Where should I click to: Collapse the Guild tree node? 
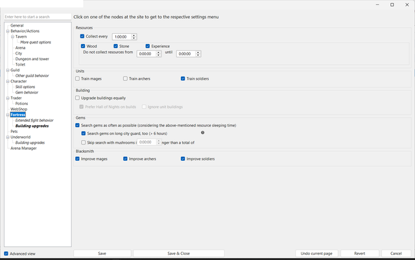pyautogui.click(x=8, y=71)
